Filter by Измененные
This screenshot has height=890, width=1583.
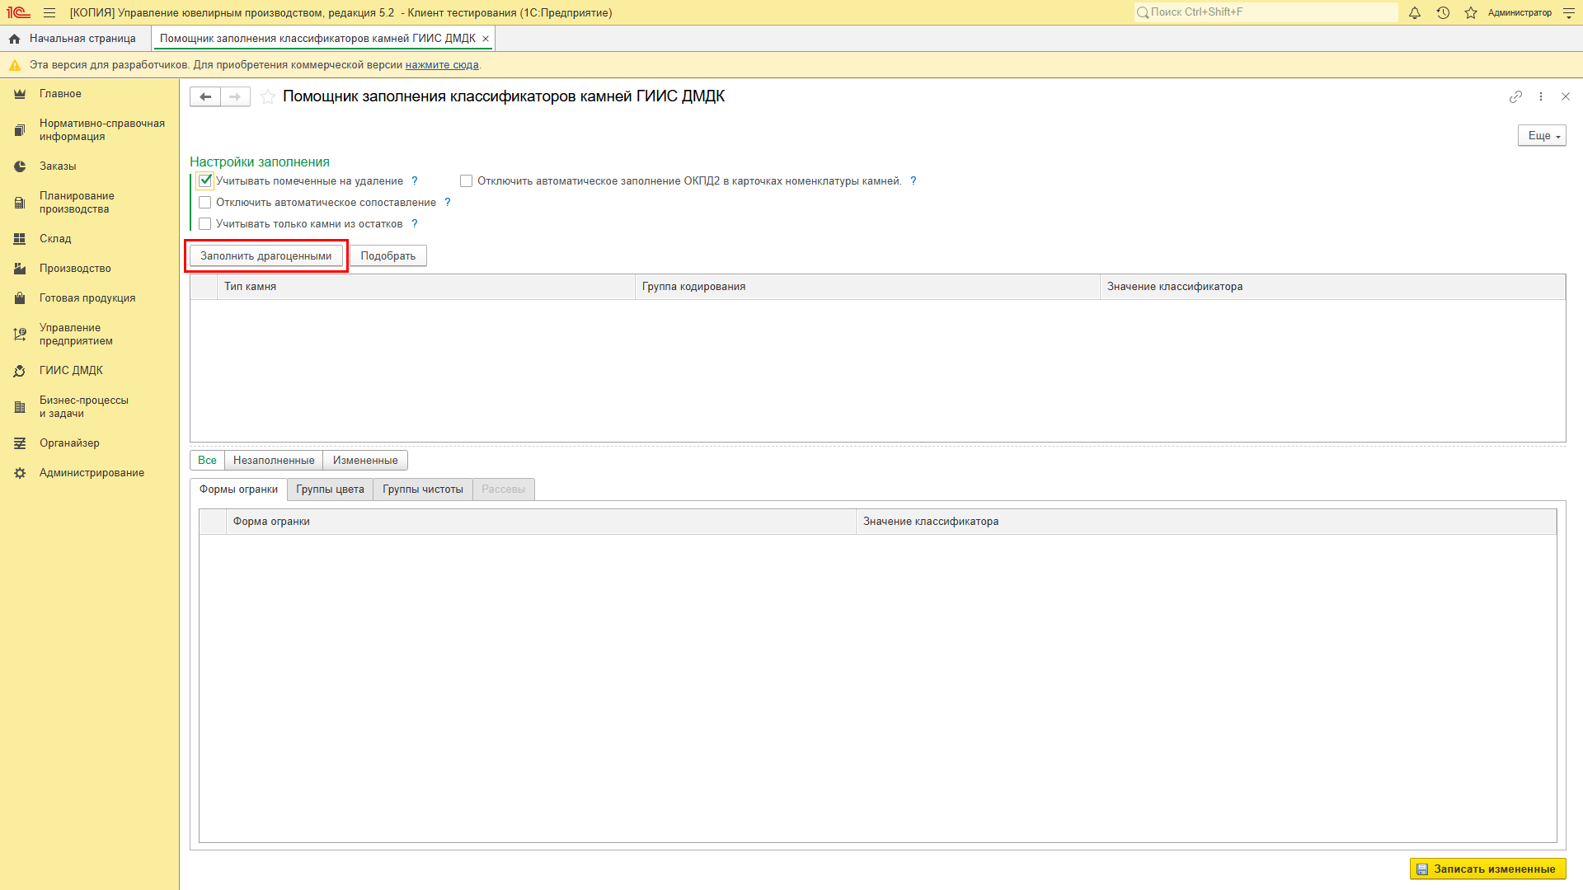pyautogui.click(x=365, y=461)
